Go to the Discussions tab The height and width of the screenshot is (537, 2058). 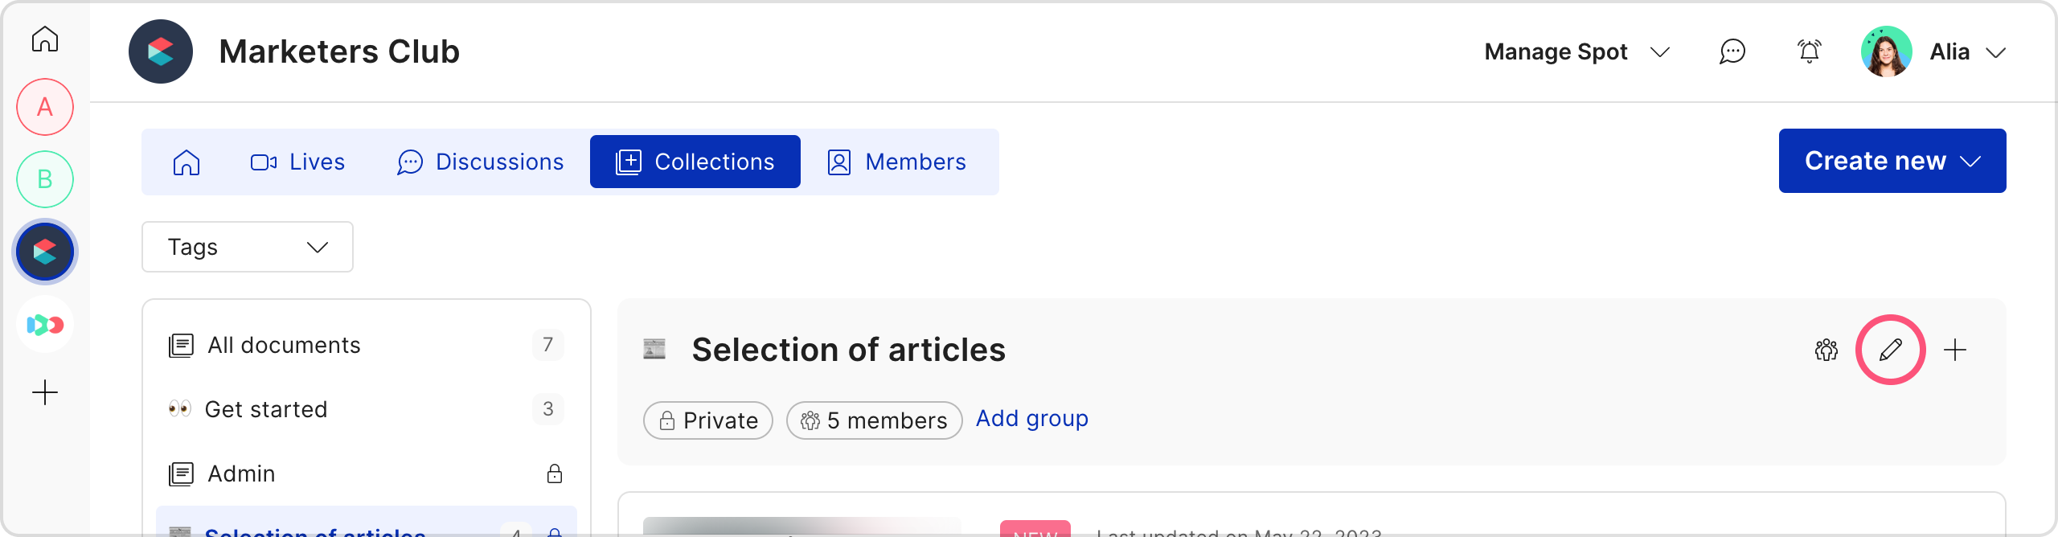click(x=481, y=162)
